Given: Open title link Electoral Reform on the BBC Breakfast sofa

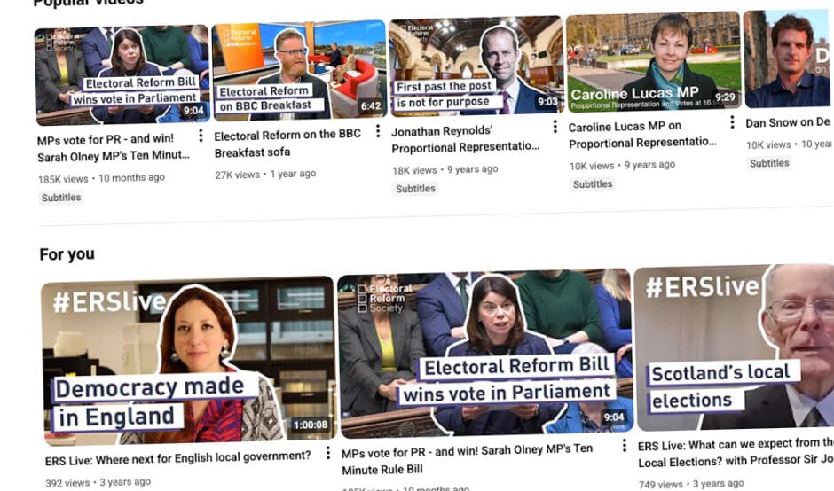Looking at the screenshot, I should tap(287, 143).
